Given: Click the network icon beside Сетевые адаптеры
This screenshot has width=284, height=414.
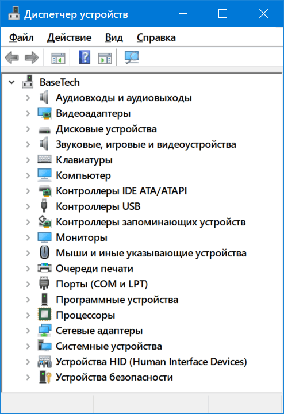Looking at the screenshot, I should [44, 330].
